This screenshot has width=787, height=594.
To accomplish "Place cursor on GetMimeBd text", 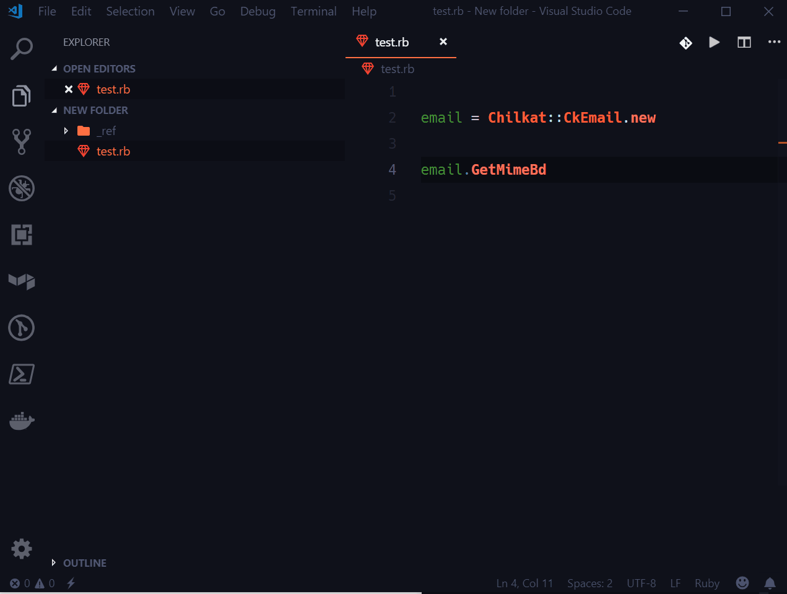I will pos(509,170).
